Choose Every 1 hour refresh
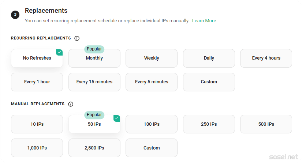Screen dimensions: 302x163 [x=37, y=82]
